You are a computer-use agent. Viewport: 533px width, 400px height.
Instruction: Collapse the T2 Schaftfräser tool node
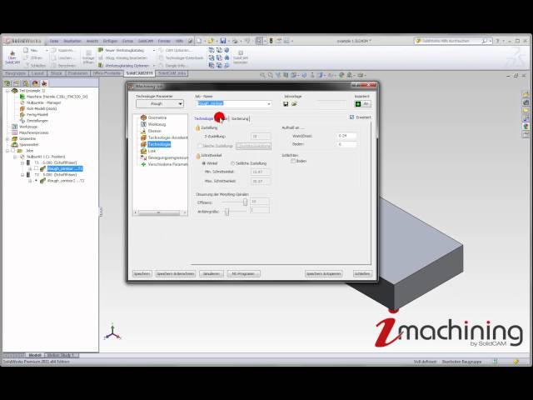[x=22, y=175]
